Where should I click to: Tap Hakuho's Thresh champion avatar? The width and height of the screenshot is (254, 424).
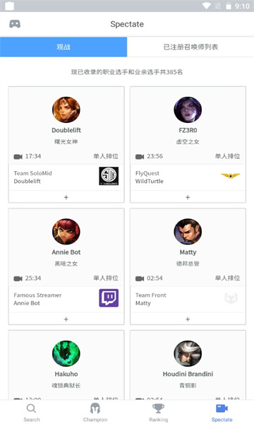(x=66, y=353)
